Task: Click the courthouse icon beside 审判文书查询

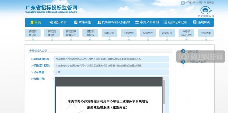Action: pyautogui.click(x=137, y=22)
